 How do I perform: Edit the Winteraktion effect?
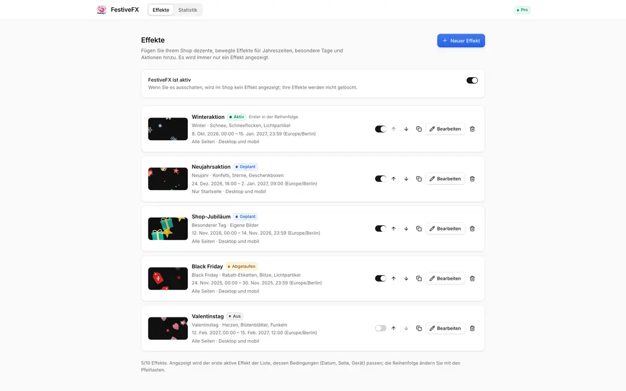coord(445,129)
